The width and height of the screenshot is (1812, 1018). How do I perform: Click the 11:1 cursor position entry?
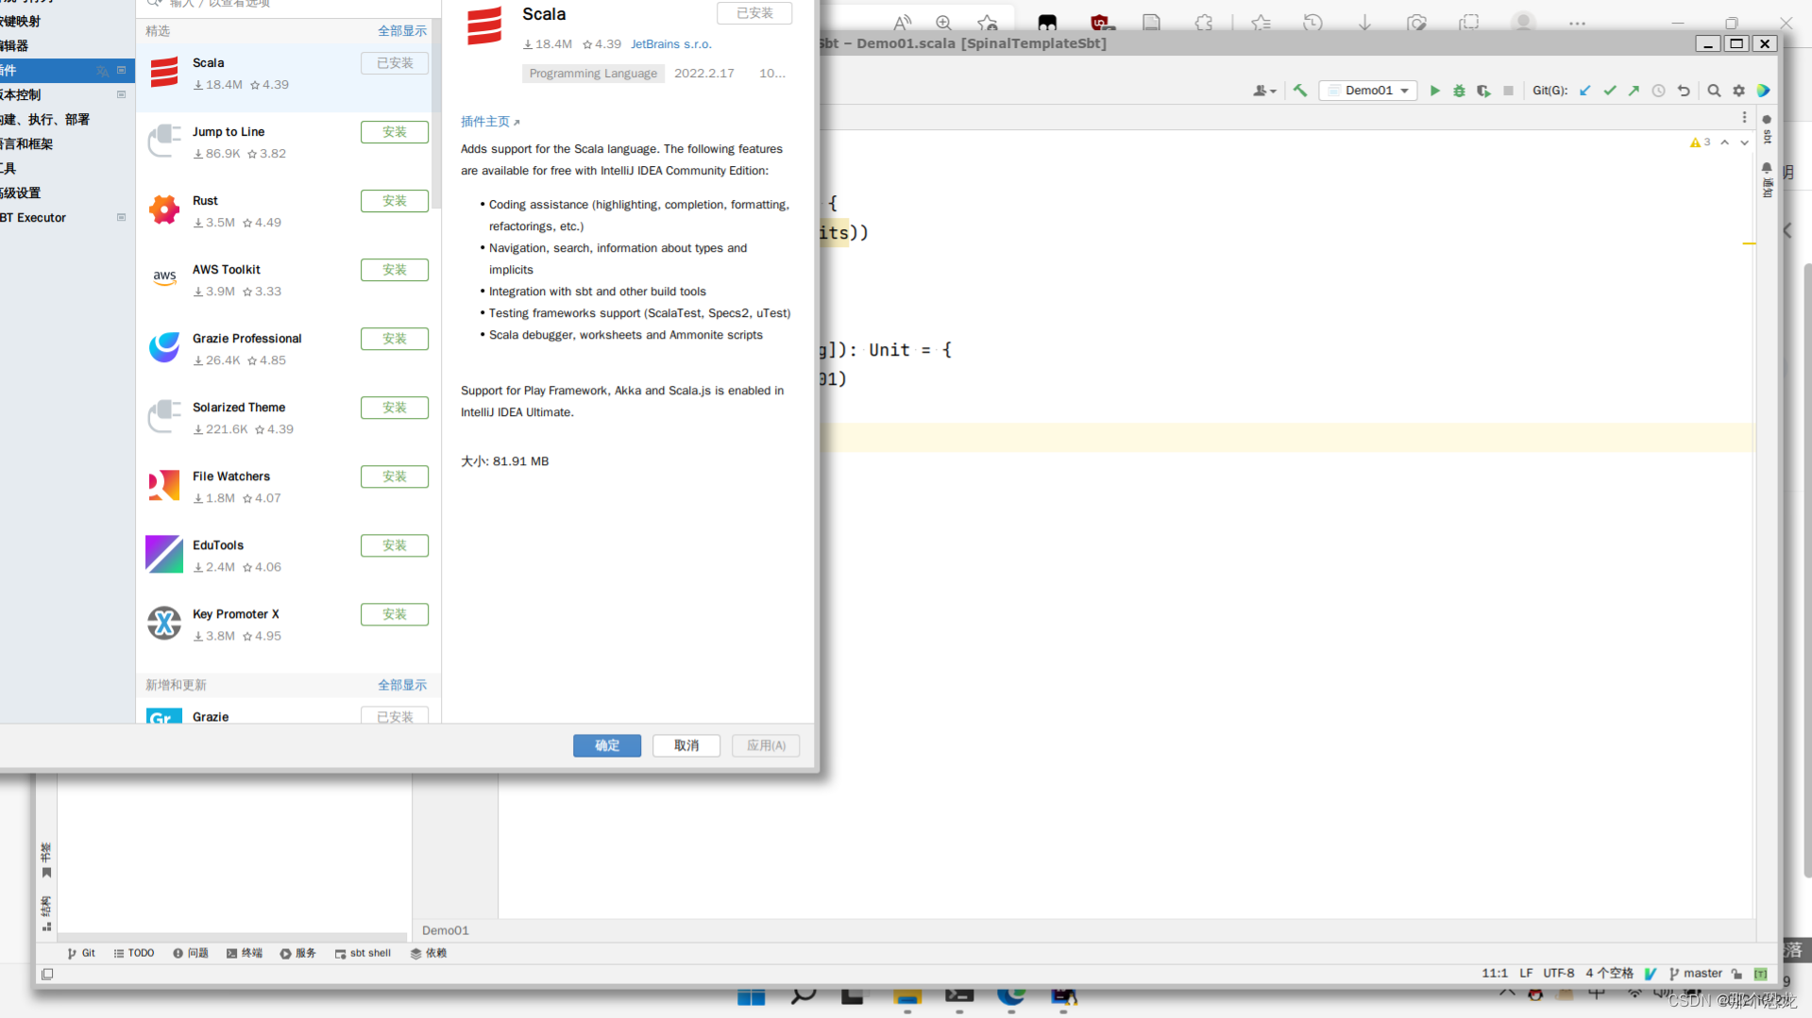pos(1495,974)
